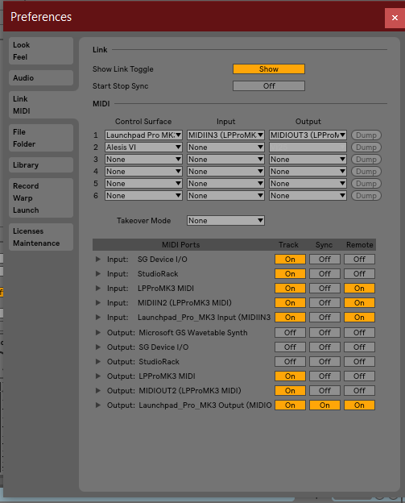The image size is (405, 503).
Task: Disable Track for Input MIDIIN2 (LPProMK3 MIDI)
Action: 290,303
